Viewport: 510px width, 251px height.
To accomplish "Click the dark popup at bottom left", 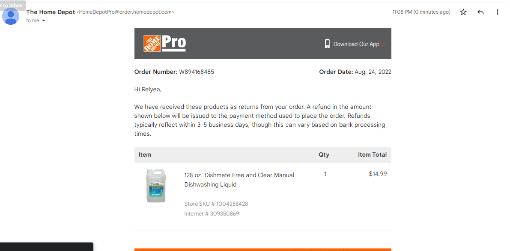I will coord(47,246).
